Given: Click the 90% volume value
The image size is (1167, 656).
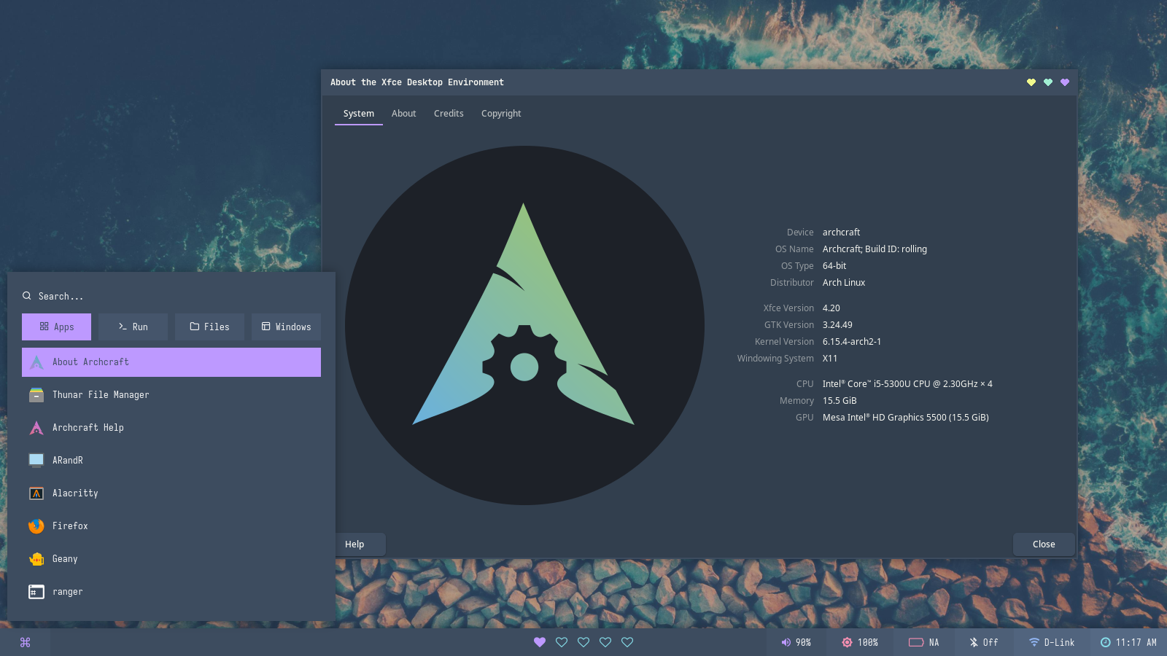Looking at the screenshot, I should click(803, 642).
